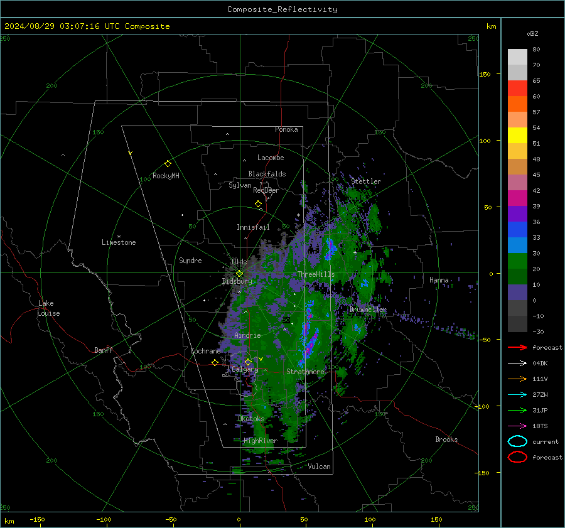The image size is (565, 528).
Task: Click the yellow diamond marker near RedDeer
Action: 258,203
